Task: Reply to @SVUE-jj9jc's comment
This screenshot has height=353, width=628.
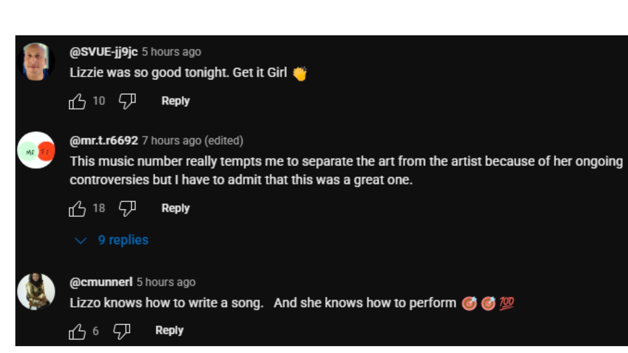Action: pyautogui.click(x=175, y=101)
